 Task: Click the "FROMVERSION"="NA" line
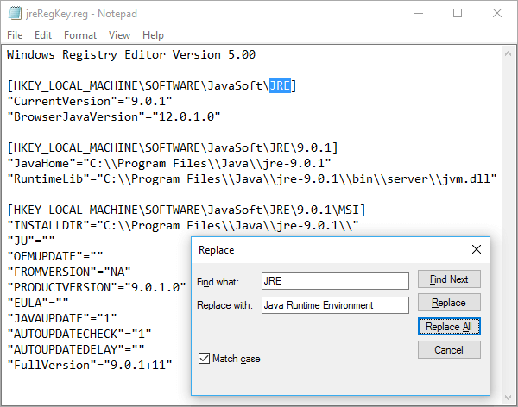click(x=69, y=272)
